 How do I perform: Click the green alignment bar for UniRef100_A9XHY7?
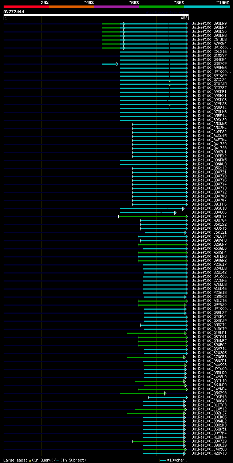pyautogui.click(x=153, y=217)
